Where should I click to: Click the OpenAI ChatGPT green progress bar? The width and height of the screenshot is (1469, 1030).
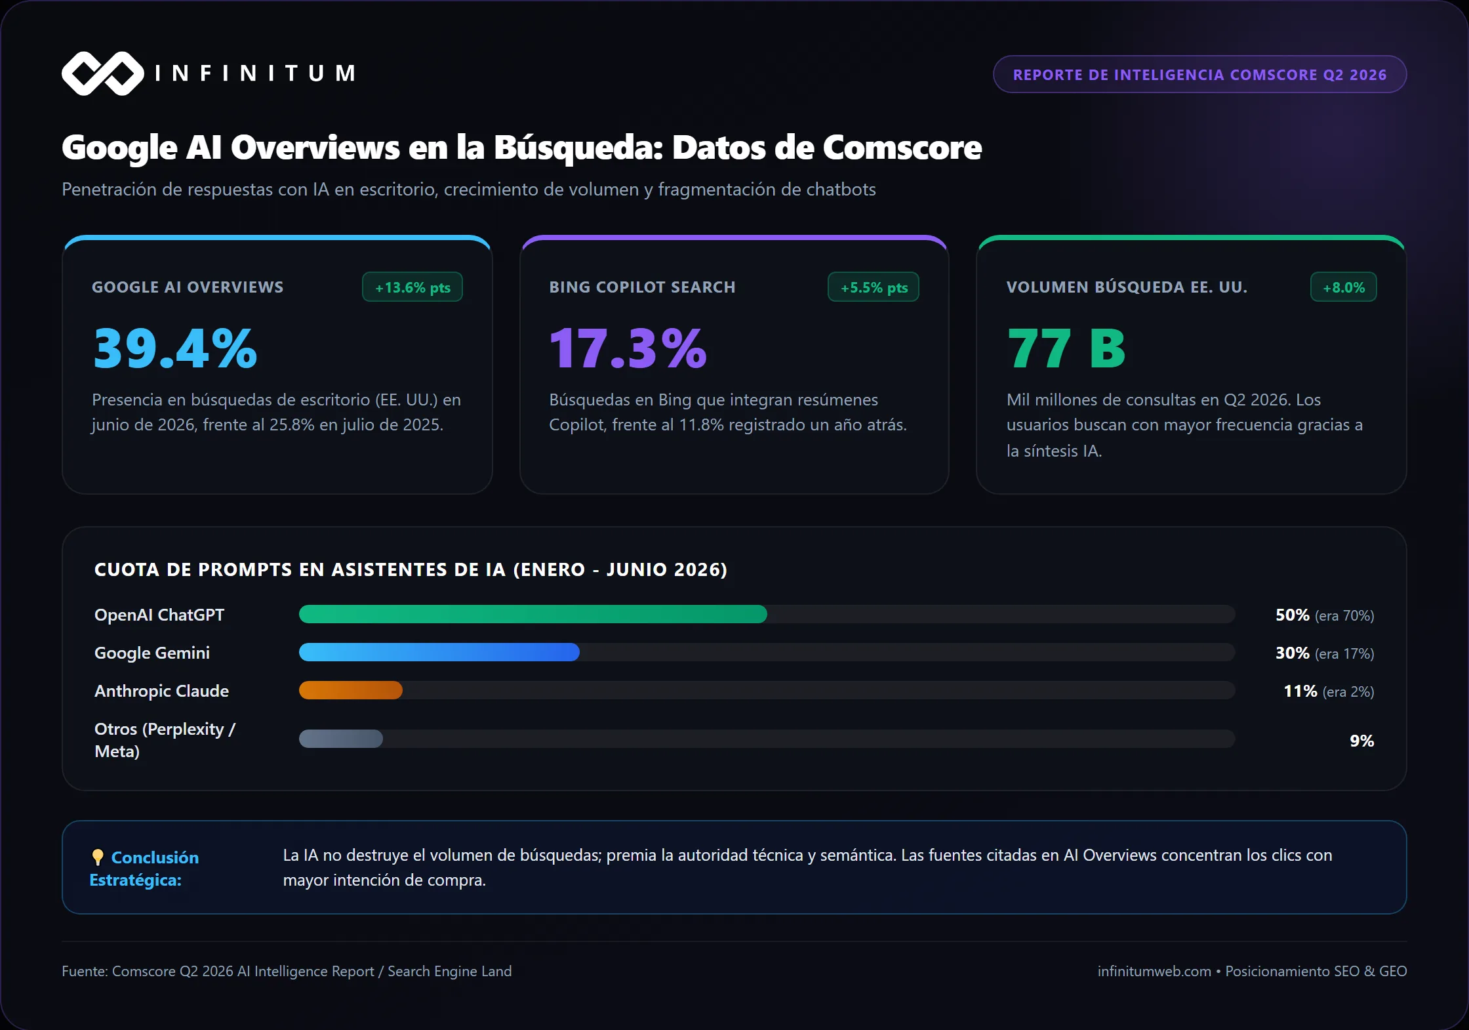pyautogui.click(x=533, y=614)
